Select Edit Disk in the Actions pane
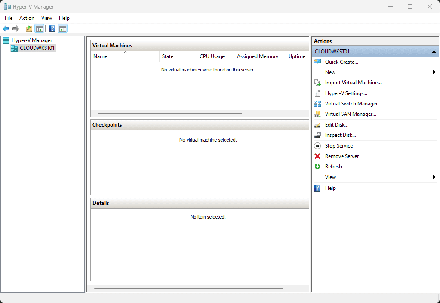The image size is (440, 303). [336, 124]
